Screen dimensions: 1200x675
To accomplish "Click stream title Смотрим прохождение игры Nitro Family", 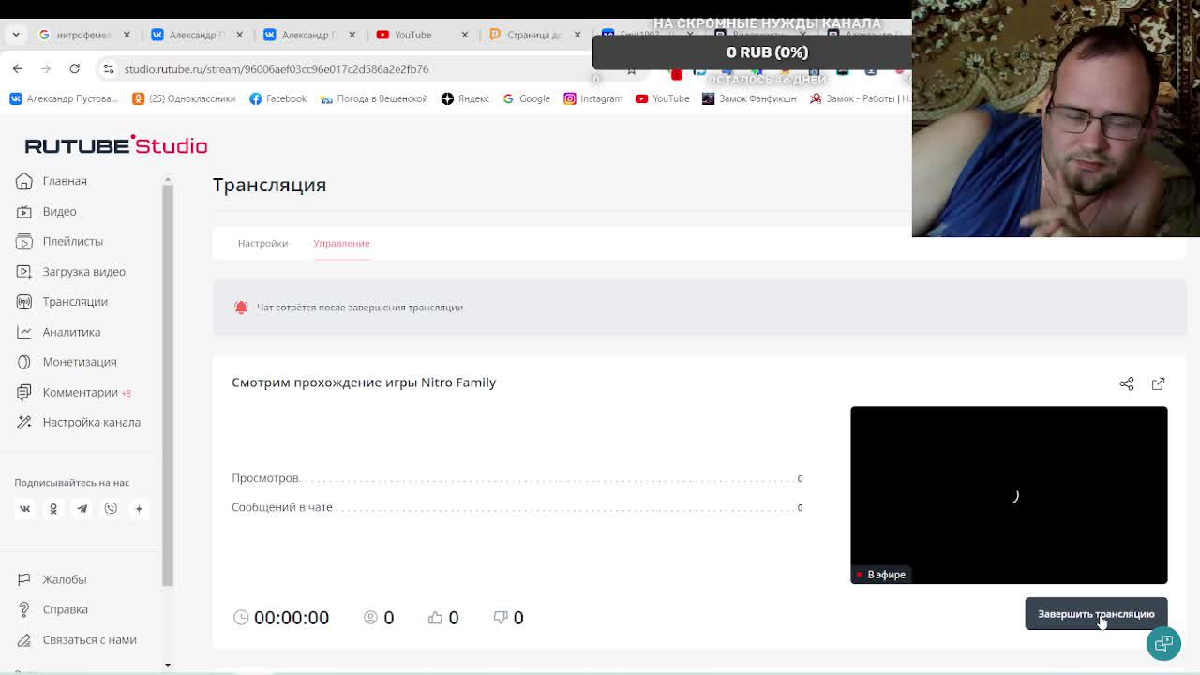I will click(364, 382).
